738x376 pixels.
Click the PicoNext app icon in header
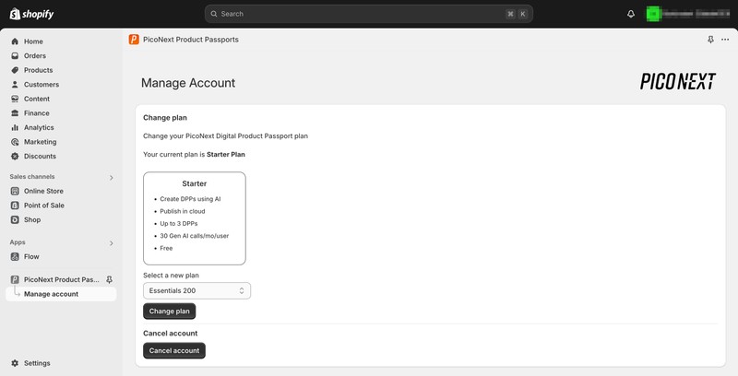(135, 40)
